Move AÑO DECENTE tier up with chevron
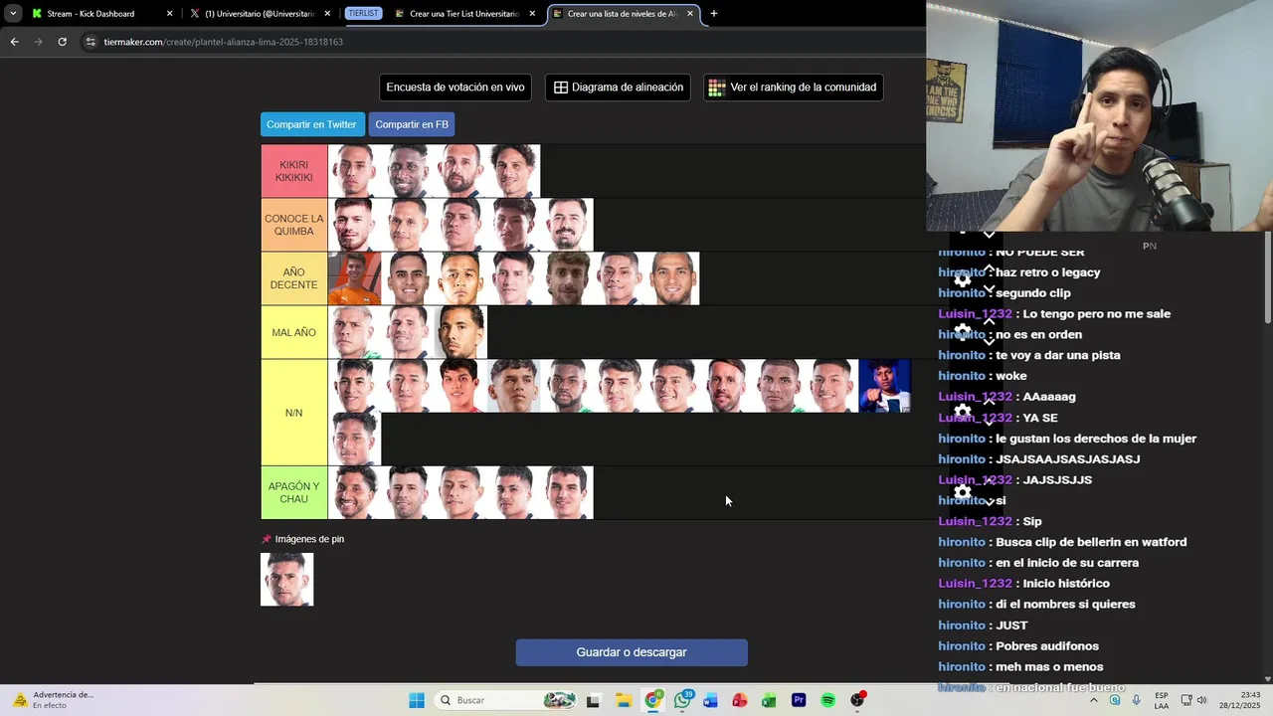 point(989,268)
